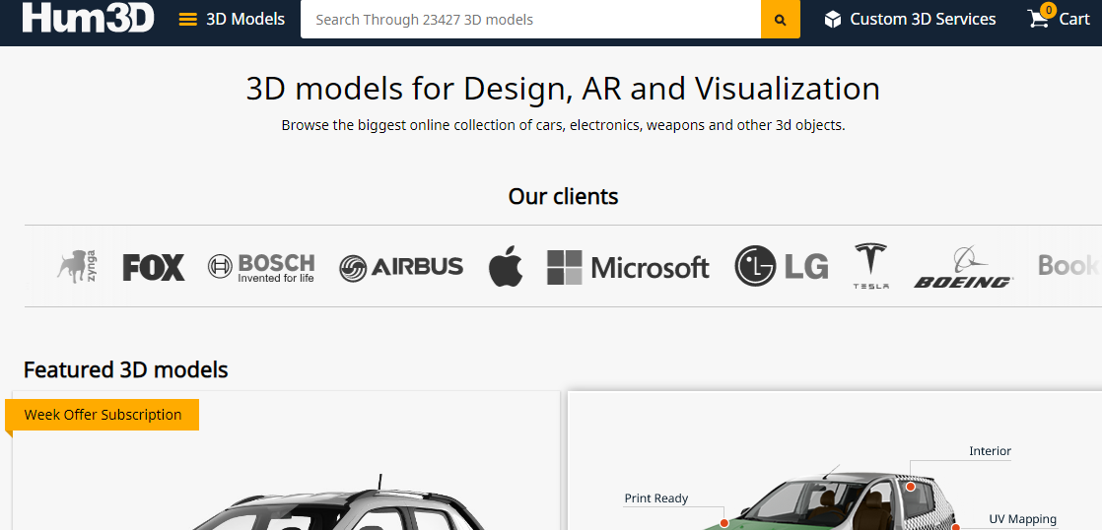
Task: Click the LG client logo
Action: click(x=782, y=266)
